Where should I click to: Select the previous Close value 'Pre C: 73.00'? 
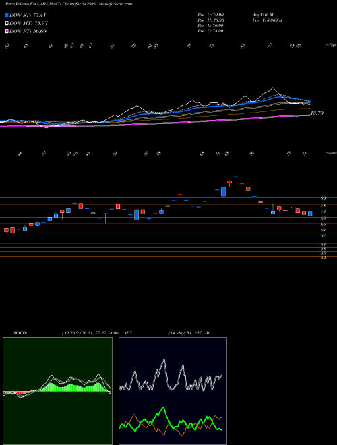tap(211, 31)
